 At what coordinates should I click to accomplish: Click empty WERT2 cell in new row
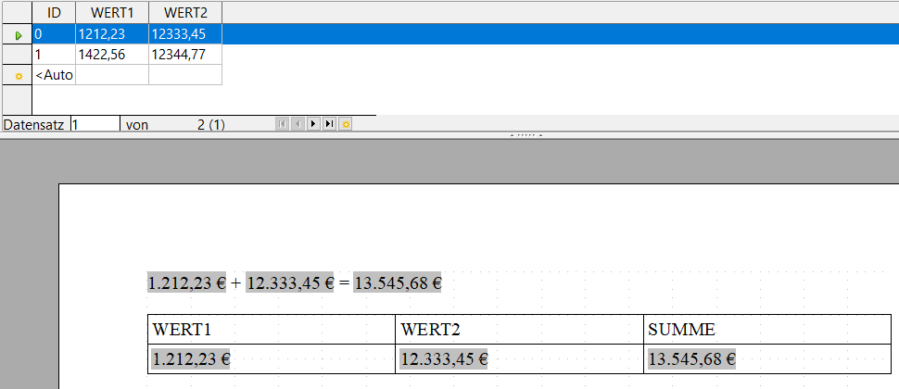click(185, 75)
